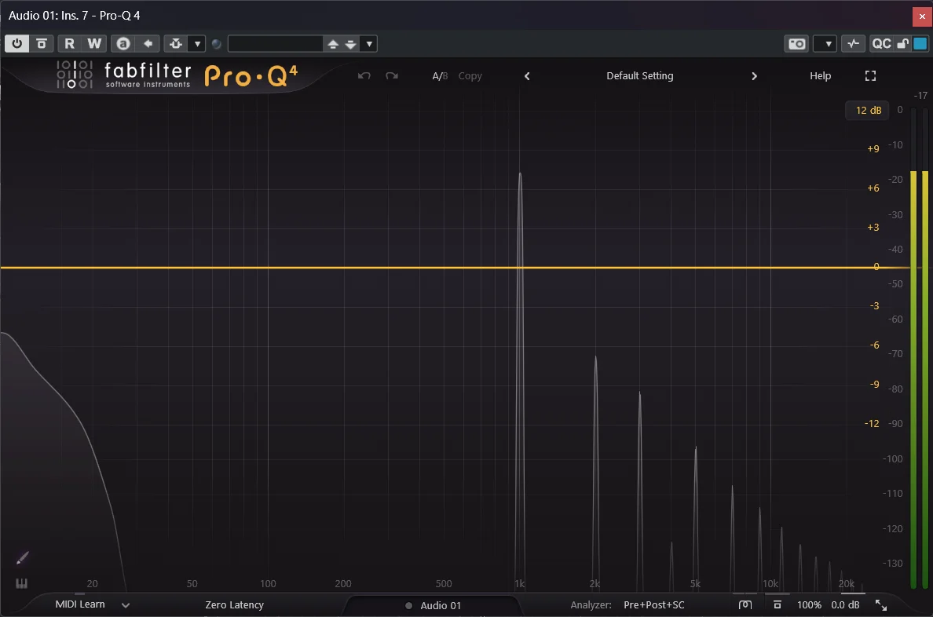Screen dimensions: 933x617
Task: Open the Zero Latency processing mode menu
Action: click(235, 604)
